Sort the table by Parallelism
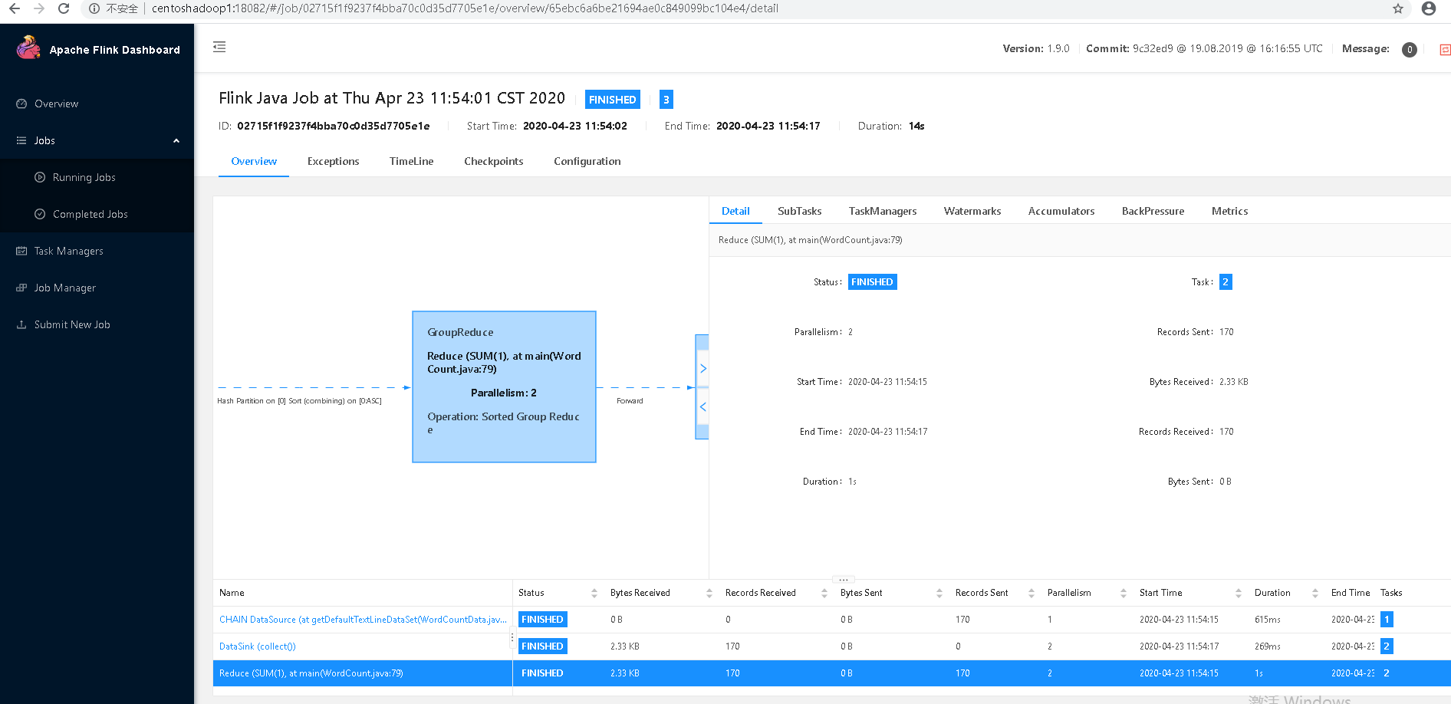Image resolution: width=1451 pixels, height=704 pixels. [x=1124, y=593]
